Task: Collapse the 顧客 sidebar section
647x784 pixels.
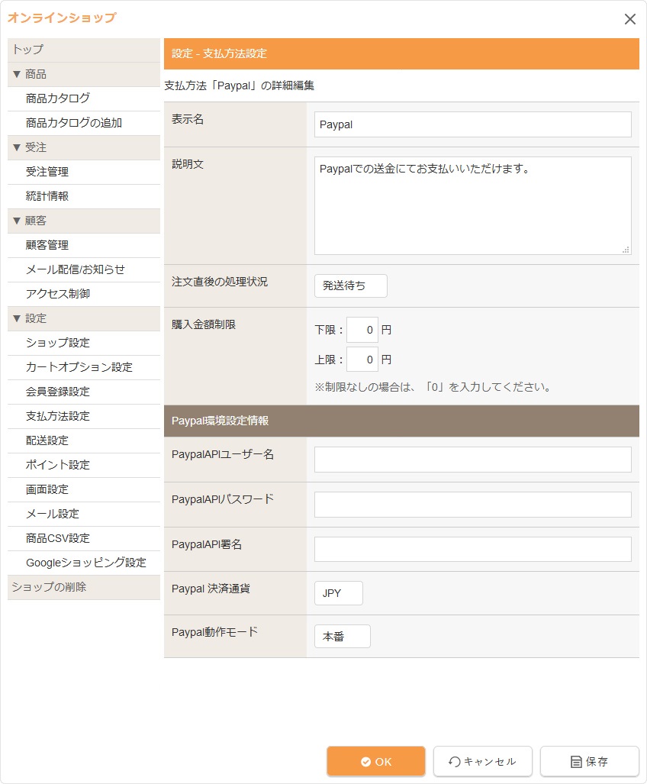Action: pos(30,221)
